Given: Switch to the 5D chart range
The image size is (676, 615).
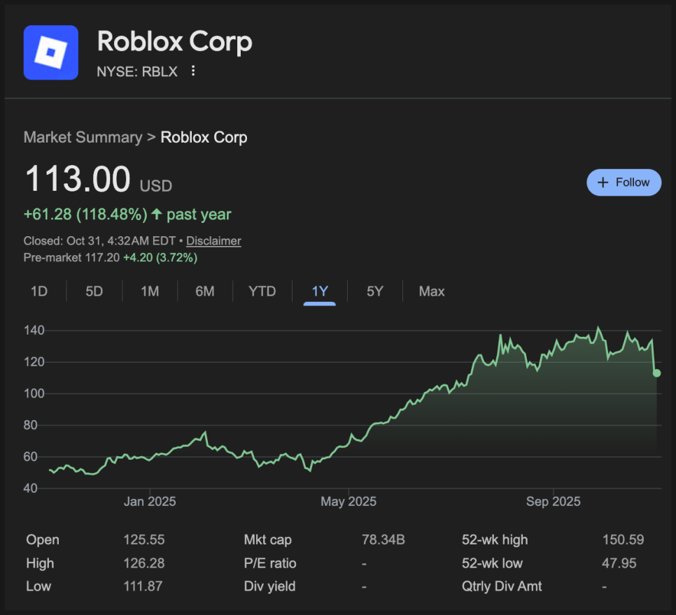Looking at the screenshot, I should click(94, 291).
